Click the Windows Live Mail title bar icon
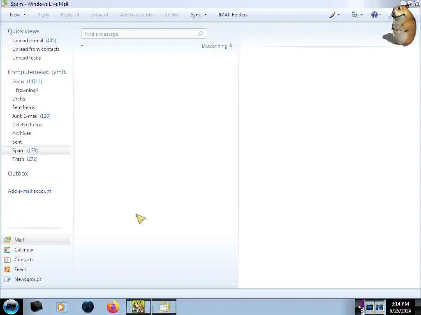421x315 pixels. 4,4
